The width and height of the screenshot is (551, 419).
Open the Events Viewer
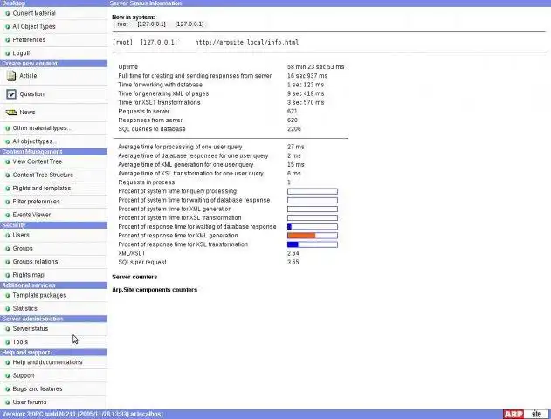(31, 215)
